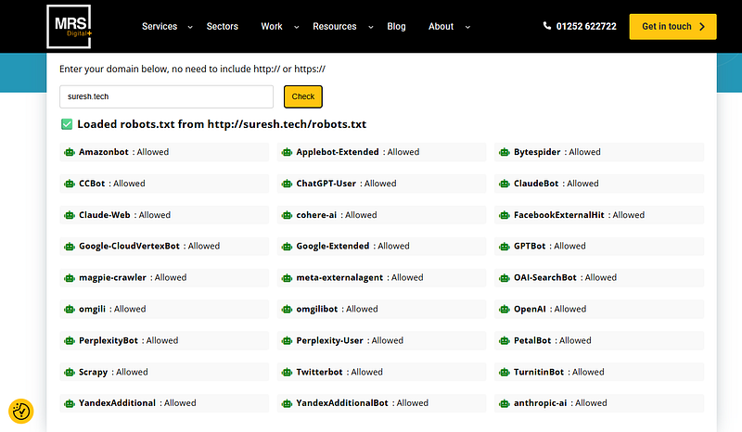742x432 pixels.
Task: Click the MRS Digital logo
Action: (69, 27)
